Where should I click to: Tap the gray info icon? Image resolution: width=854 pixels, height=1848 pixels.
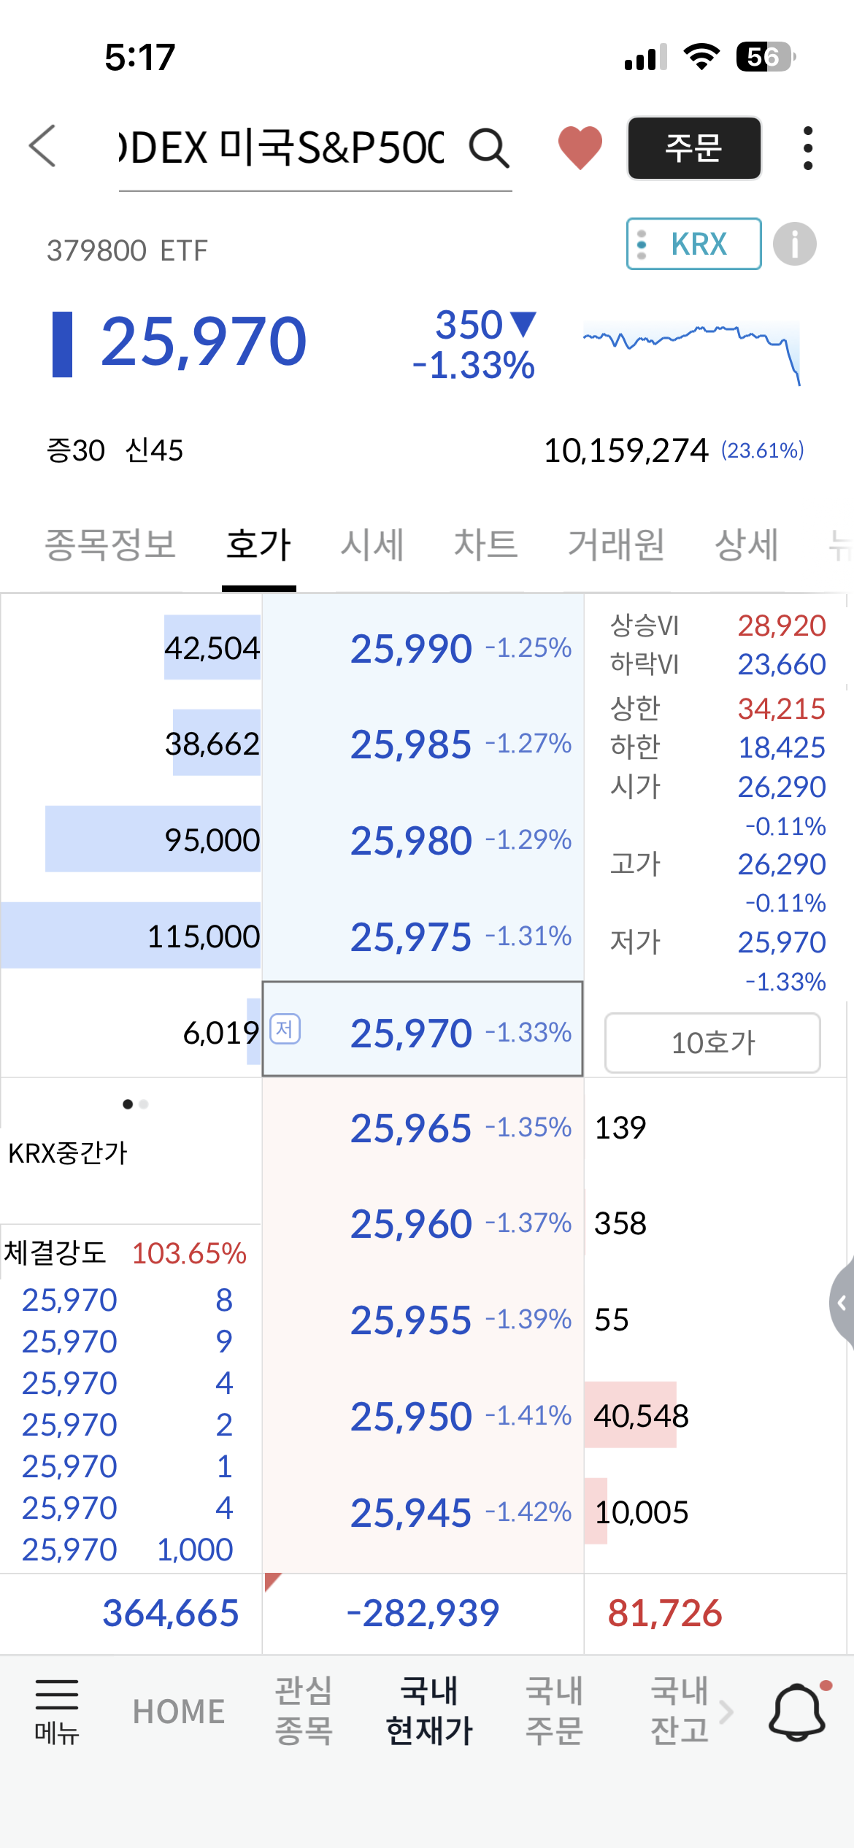(x=794, y=244)
